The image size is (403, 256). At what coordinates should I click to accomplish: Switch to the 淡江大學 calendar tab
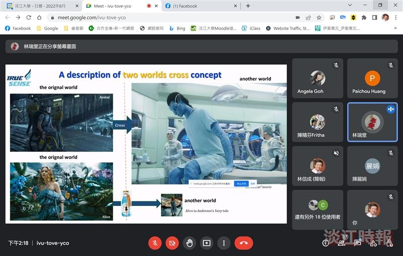42,6
